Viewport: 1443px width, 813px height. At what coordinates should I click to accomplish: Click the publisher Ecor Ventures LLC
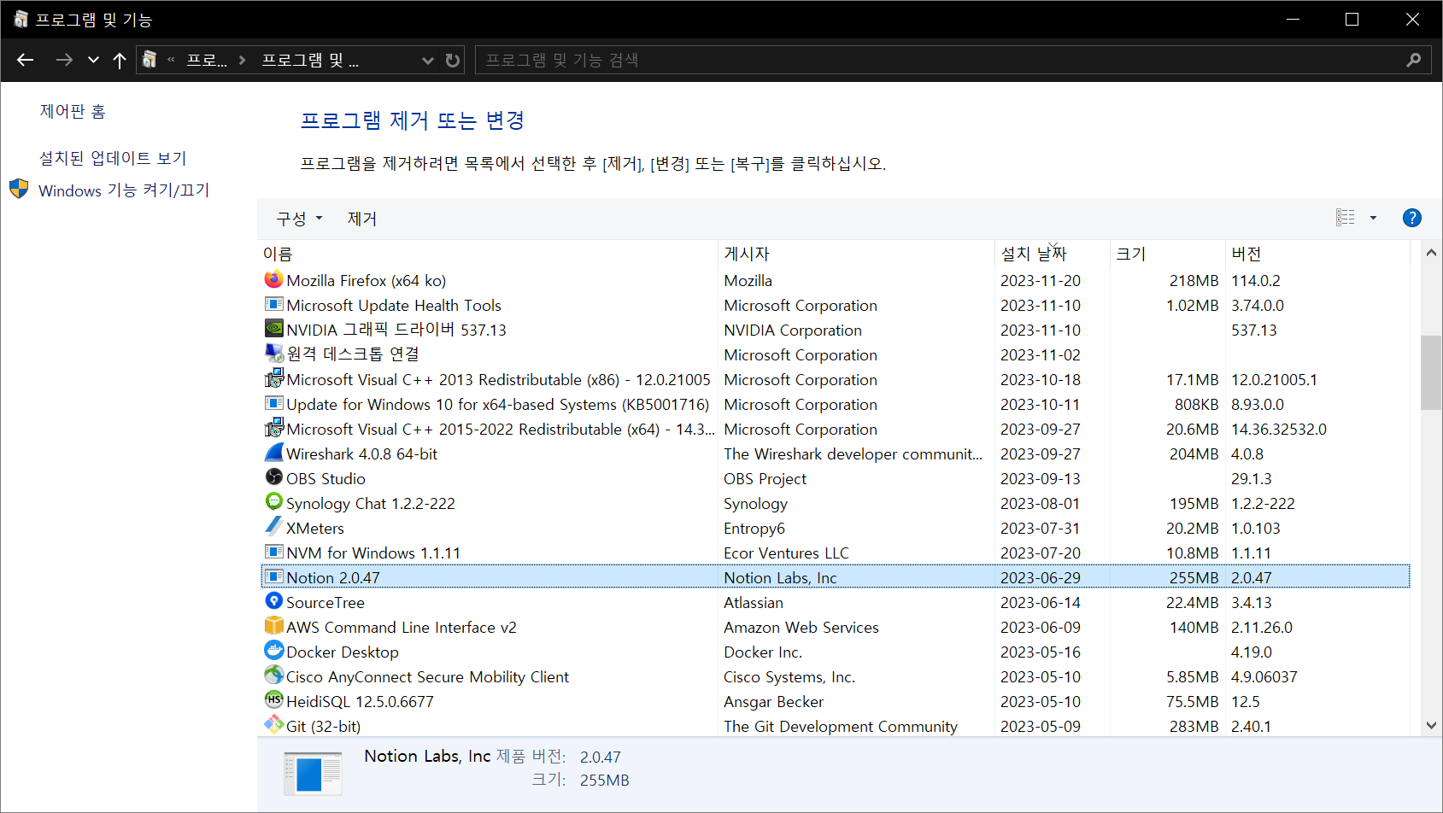[786, 553]
